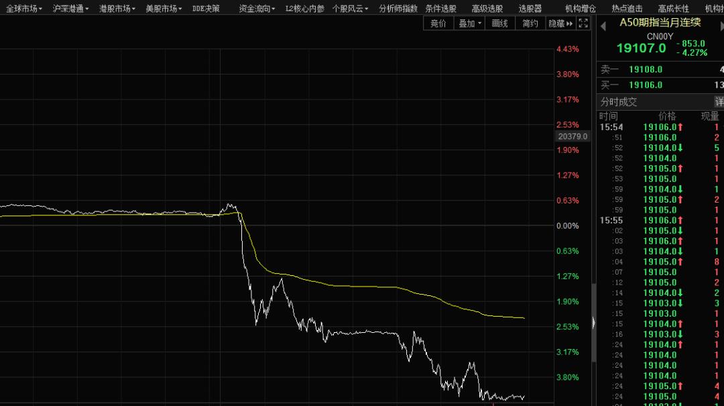Viewport: 724px width, 406px height.
Task: Click the 4.43% axis label
Action: (x=568, y=49)
